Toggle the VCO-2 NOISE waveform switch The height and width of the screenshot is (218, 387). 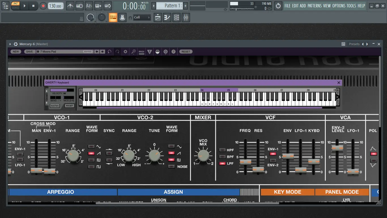[x=171, y=167]
